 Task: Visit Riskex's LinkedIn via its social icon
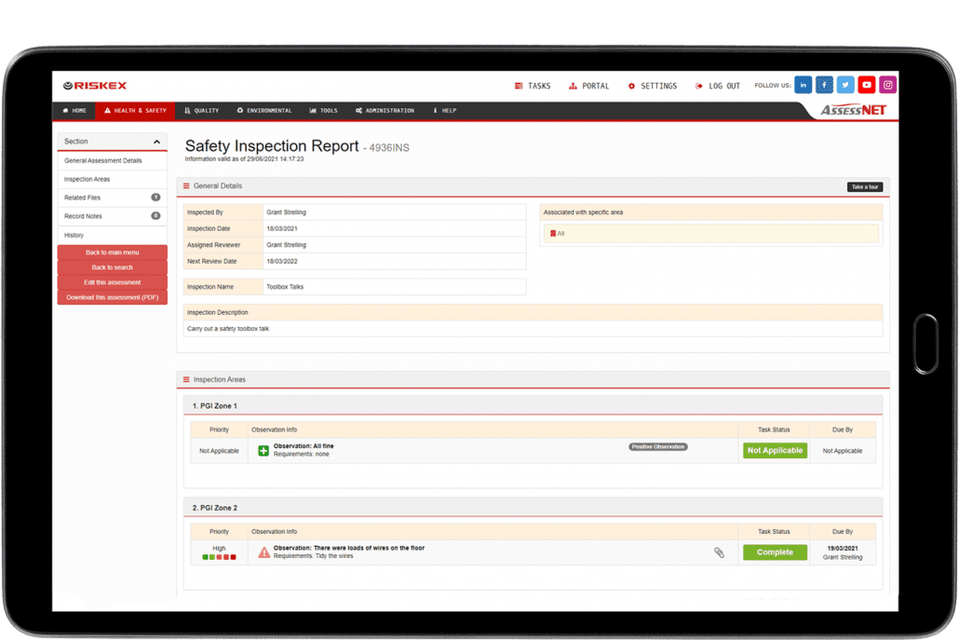coord(803,84)
